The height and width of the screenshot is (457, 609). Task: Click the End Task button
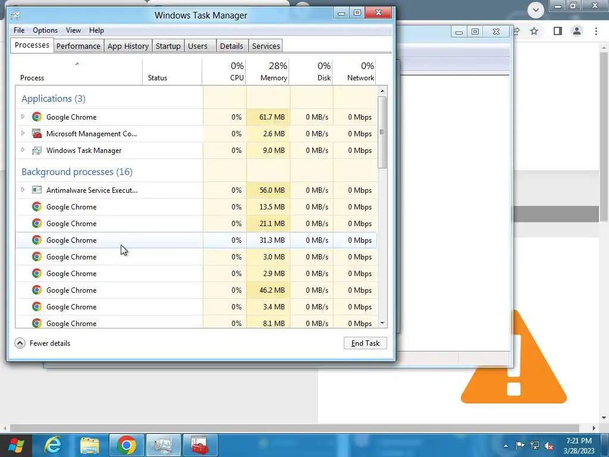click(x=365, y=343)
